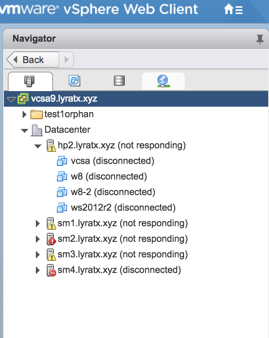Click the Back button

coord(32,60)
